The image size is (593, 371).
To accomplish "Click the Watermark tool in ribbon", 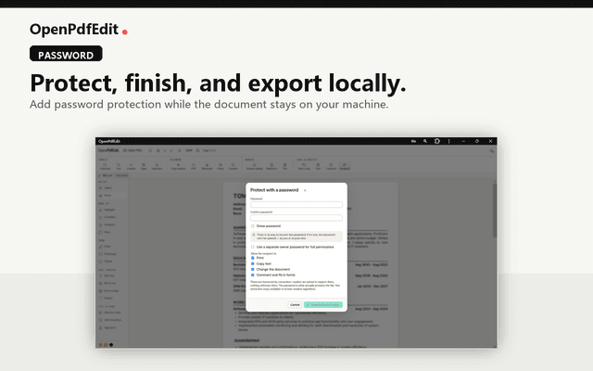I will [x=207, y=167].
